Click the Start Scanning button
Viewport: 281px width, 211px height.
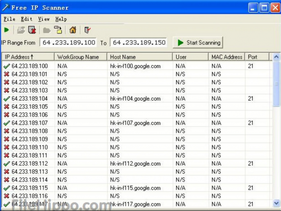coord(198,43)
